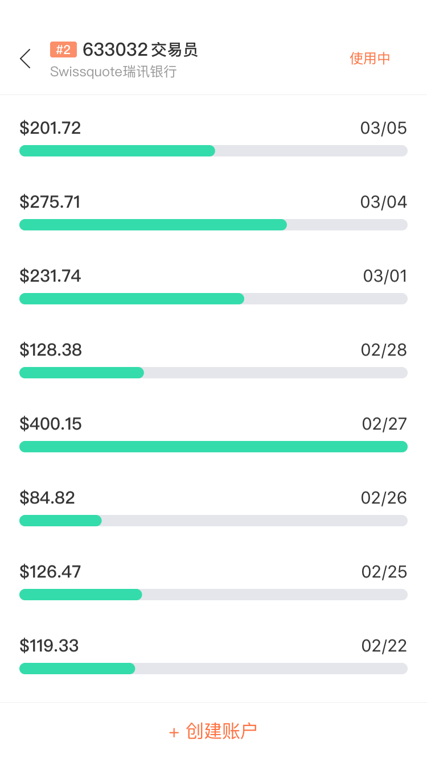This screenshot has width=427, height=759.
Task: Open account title 633032 交易员
Action: click(140, 50)
